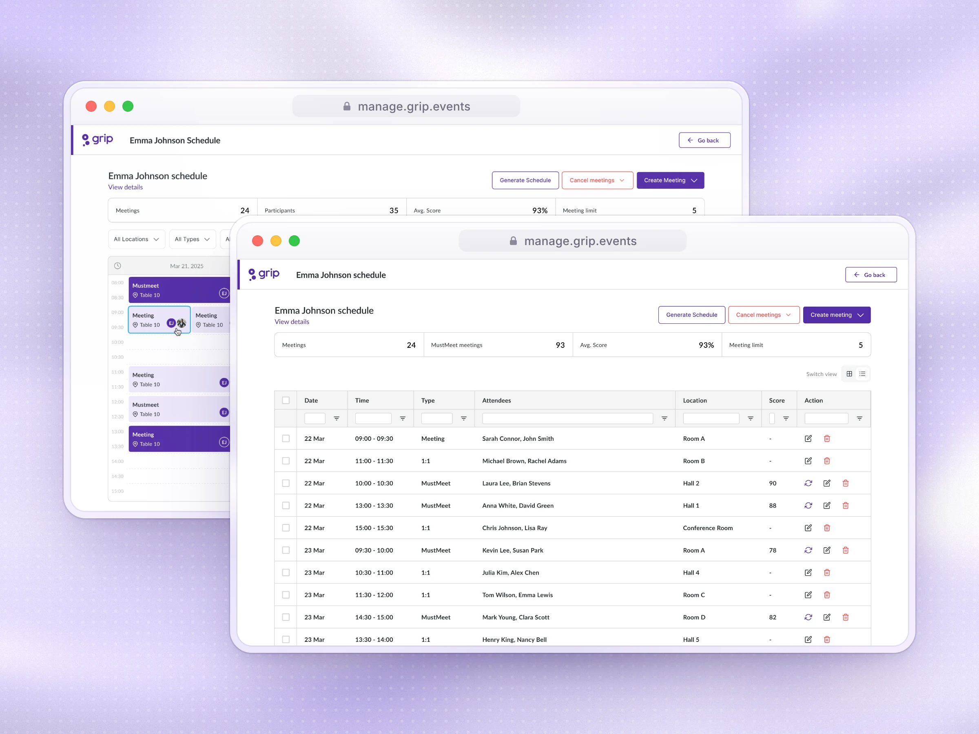Click the Location column filter text field

[711, 418]
